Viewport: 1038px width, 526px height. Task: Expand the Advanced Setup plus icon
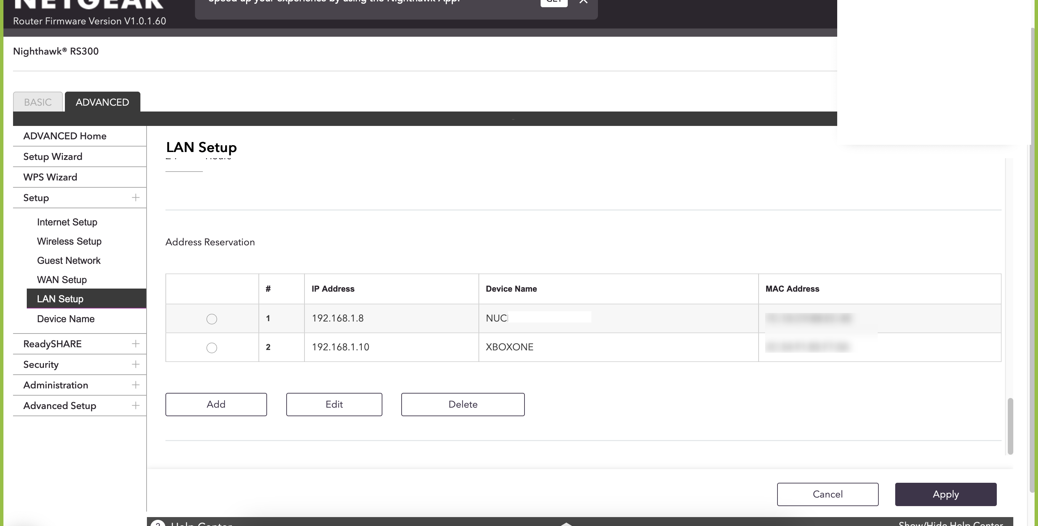(x=135, y=406)
